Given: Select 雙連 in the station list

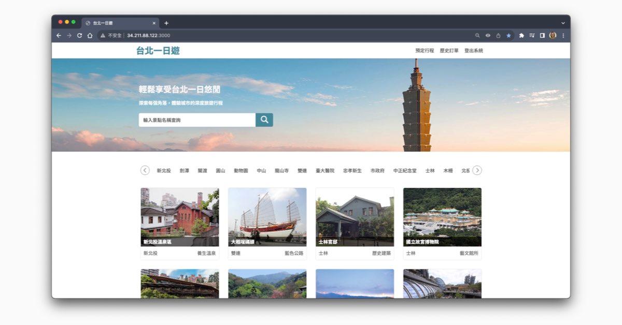Looking at the screenshot, I should (x=302, y=170).
